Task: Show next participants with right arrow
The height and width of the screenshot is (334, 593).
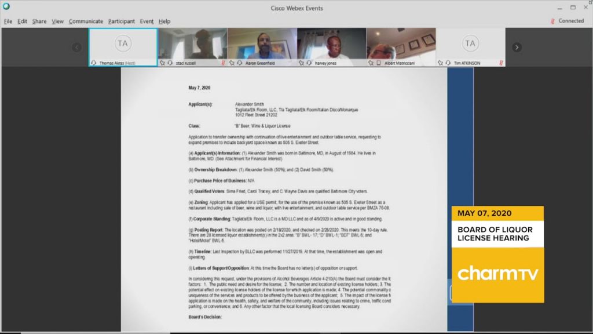Action: coord(517,48)
